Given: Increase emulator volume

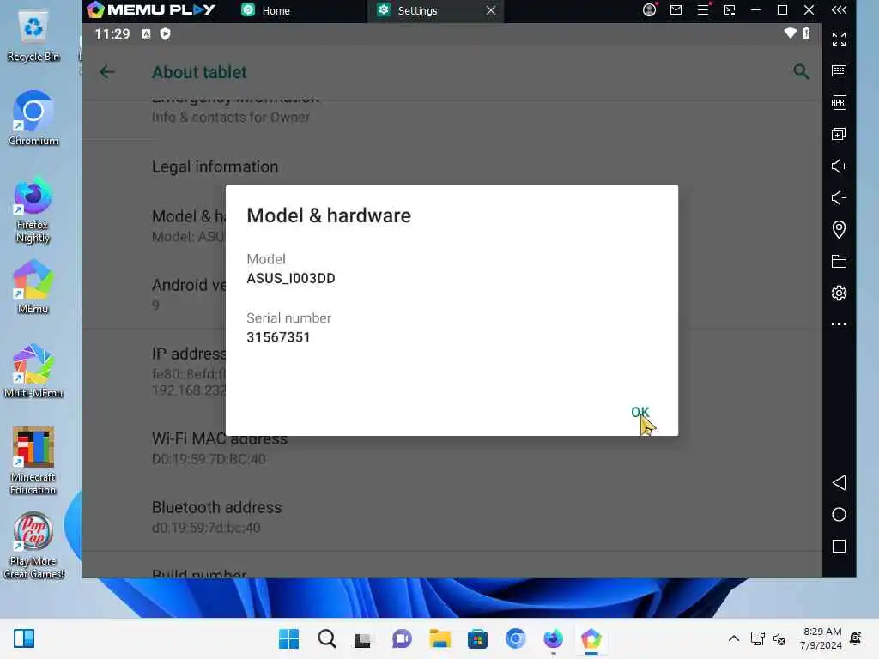Looking at the screenshot, I should pos(839,166).
